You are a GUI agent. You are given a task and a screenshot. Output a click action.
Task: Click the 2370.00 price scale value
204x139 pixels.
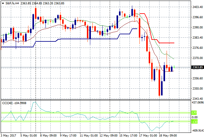198,58
